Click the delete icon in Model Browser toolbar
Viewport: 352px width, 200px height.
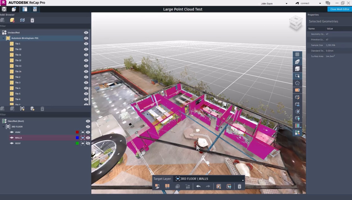click(32, 20)
